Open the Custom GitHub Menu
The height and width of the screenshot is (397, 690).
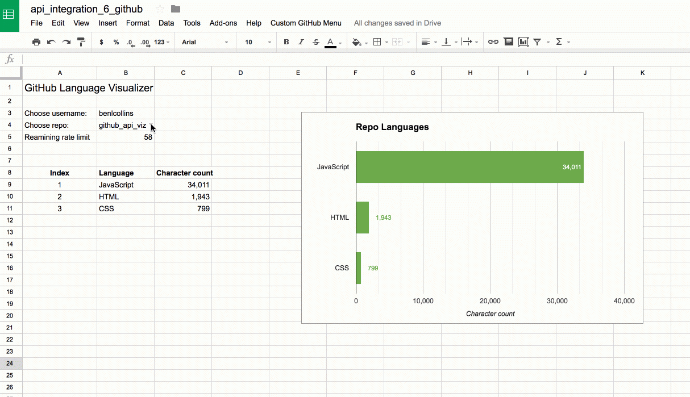[x=306, y=23]
